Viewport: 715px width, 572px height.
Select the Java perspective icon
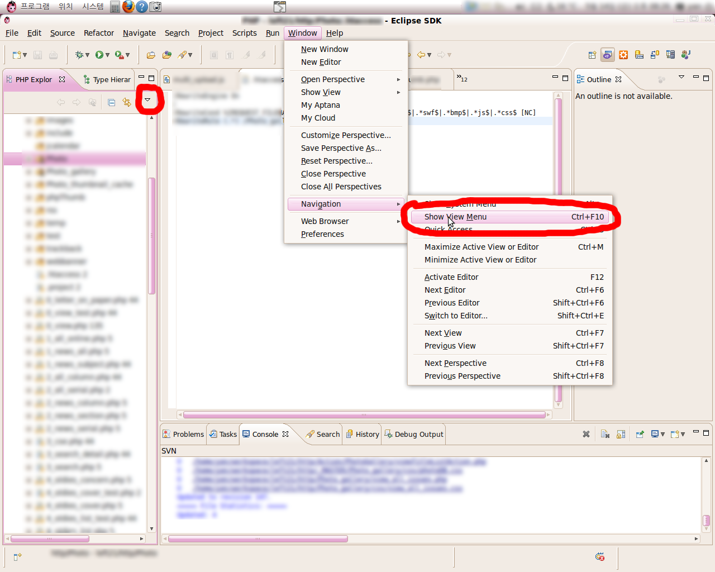pos(686,55)
